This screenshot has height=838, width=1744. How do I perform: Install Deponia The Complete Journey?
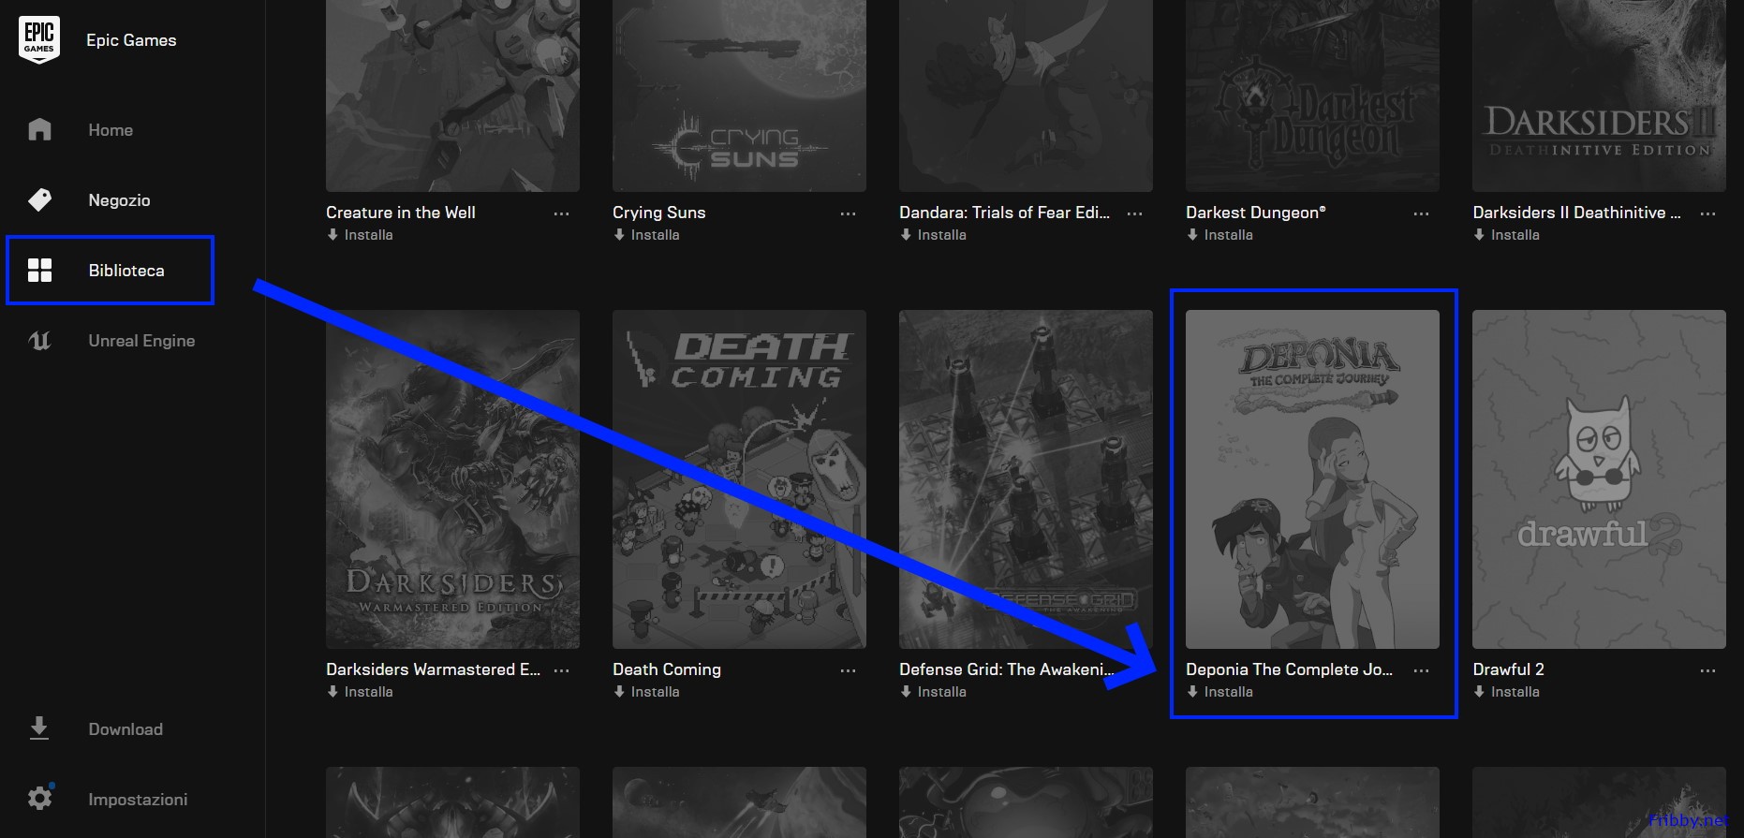[x=1219, y=692]
